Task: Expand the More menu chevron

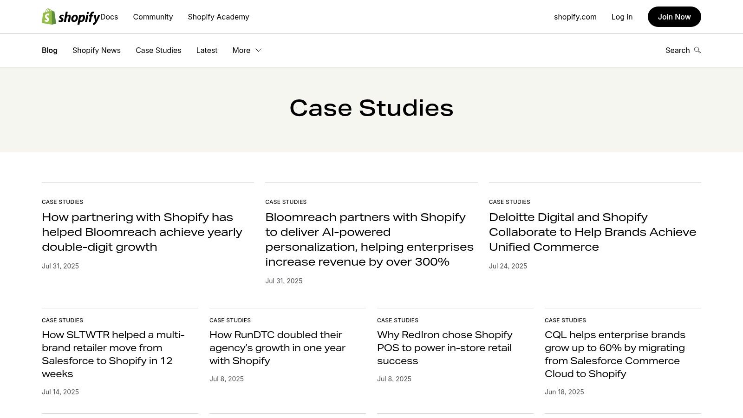Action: (x=259, y=50)
